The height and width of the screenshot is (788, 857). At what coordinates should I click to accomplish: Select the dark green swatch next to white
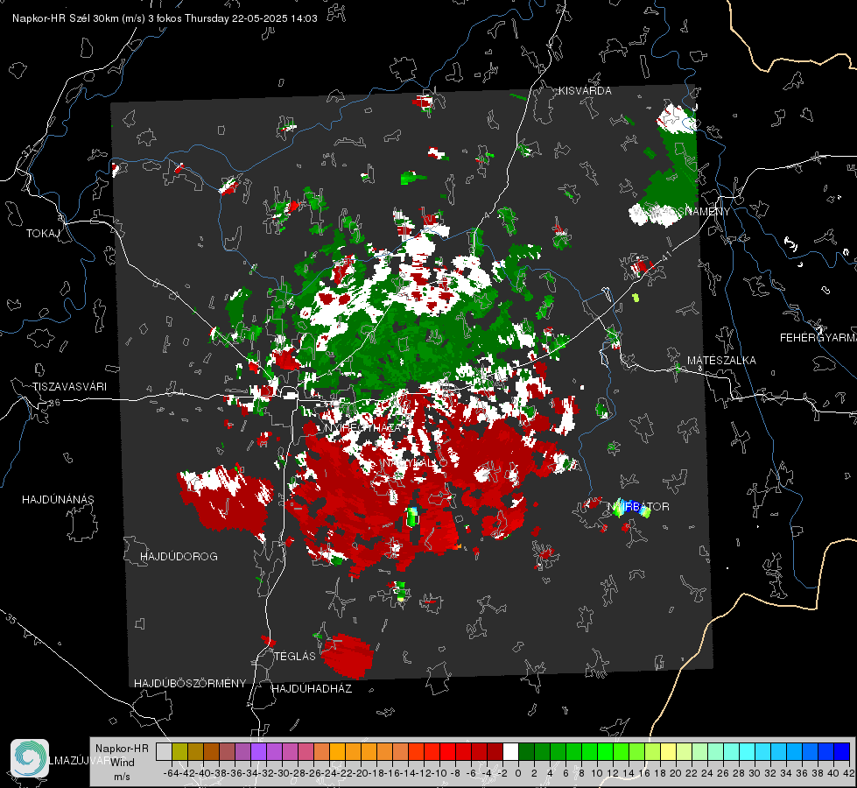click(526, 751)
